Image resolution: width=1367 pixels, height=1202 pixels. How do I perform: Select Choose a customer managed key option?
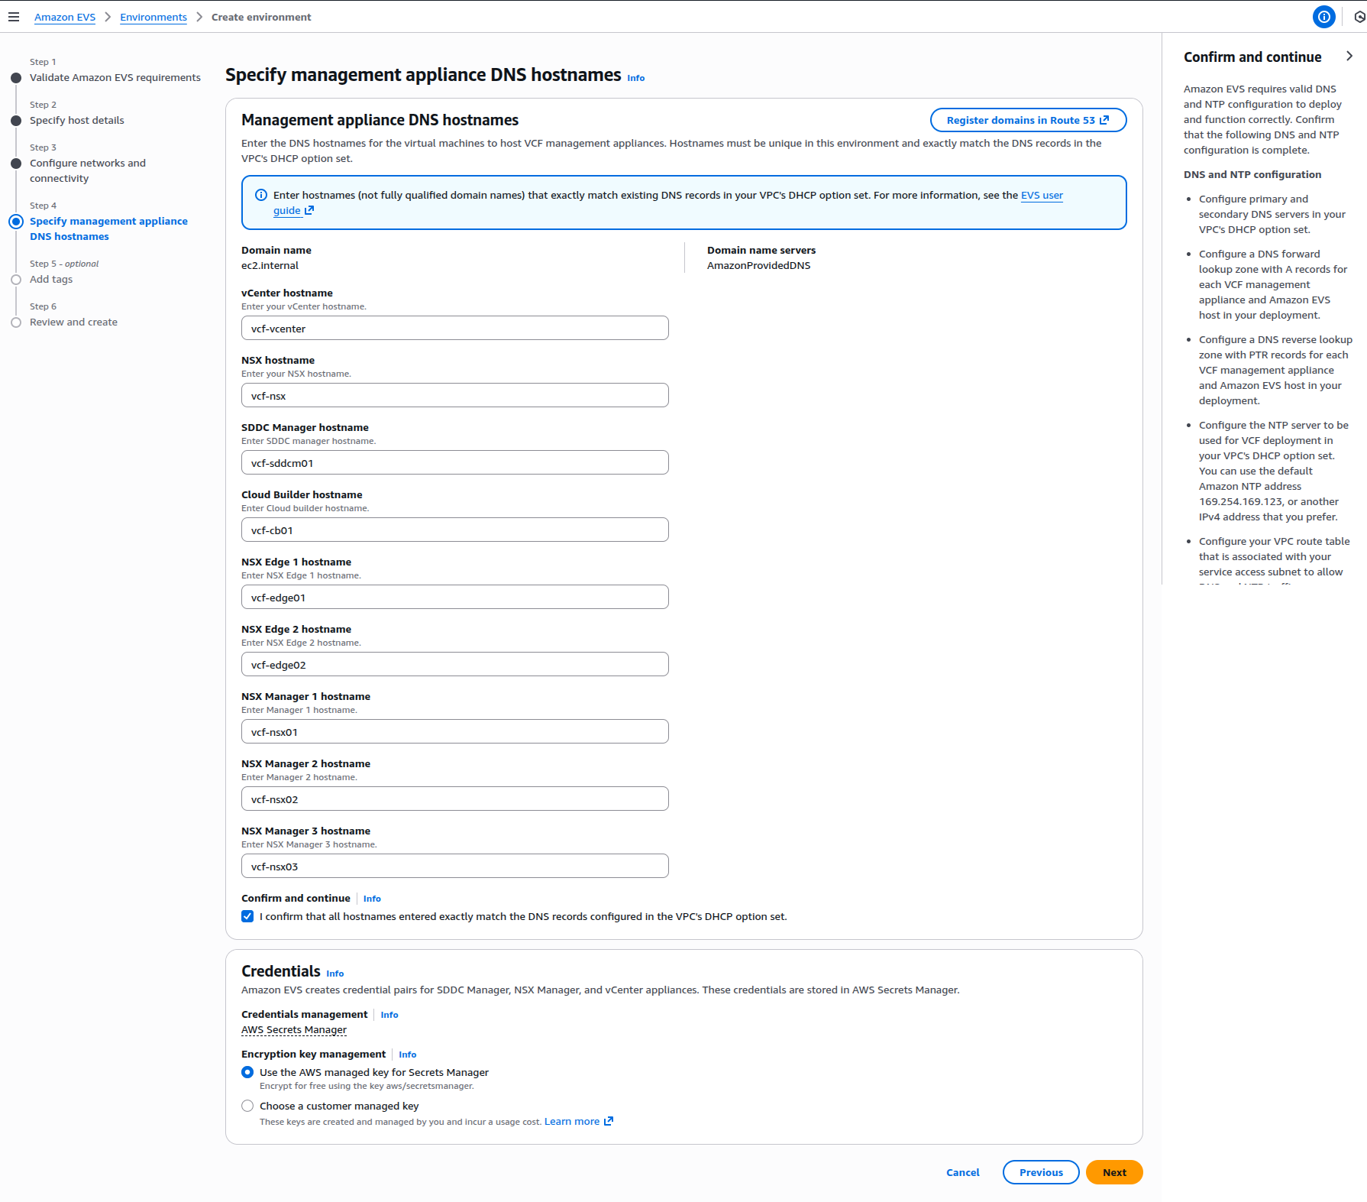click(x=247, y=1105)
